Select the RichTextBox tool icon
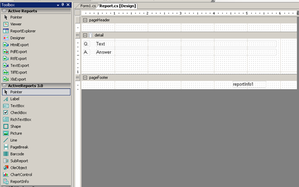 [x=6, y=119]
